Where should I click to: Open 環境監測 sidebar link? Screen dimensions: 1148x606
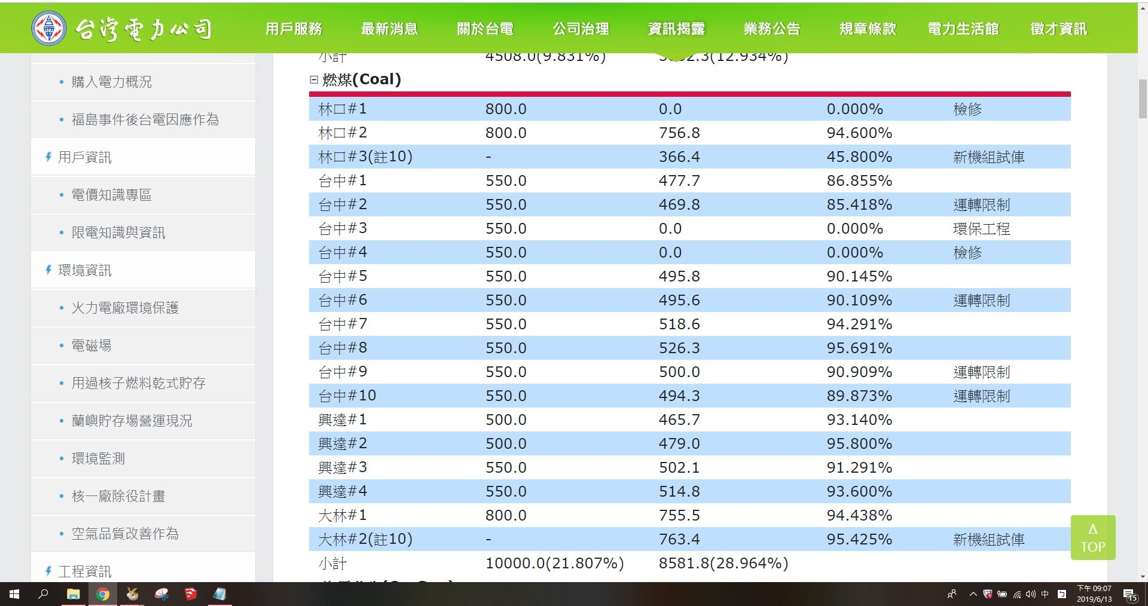pos(98,458)
